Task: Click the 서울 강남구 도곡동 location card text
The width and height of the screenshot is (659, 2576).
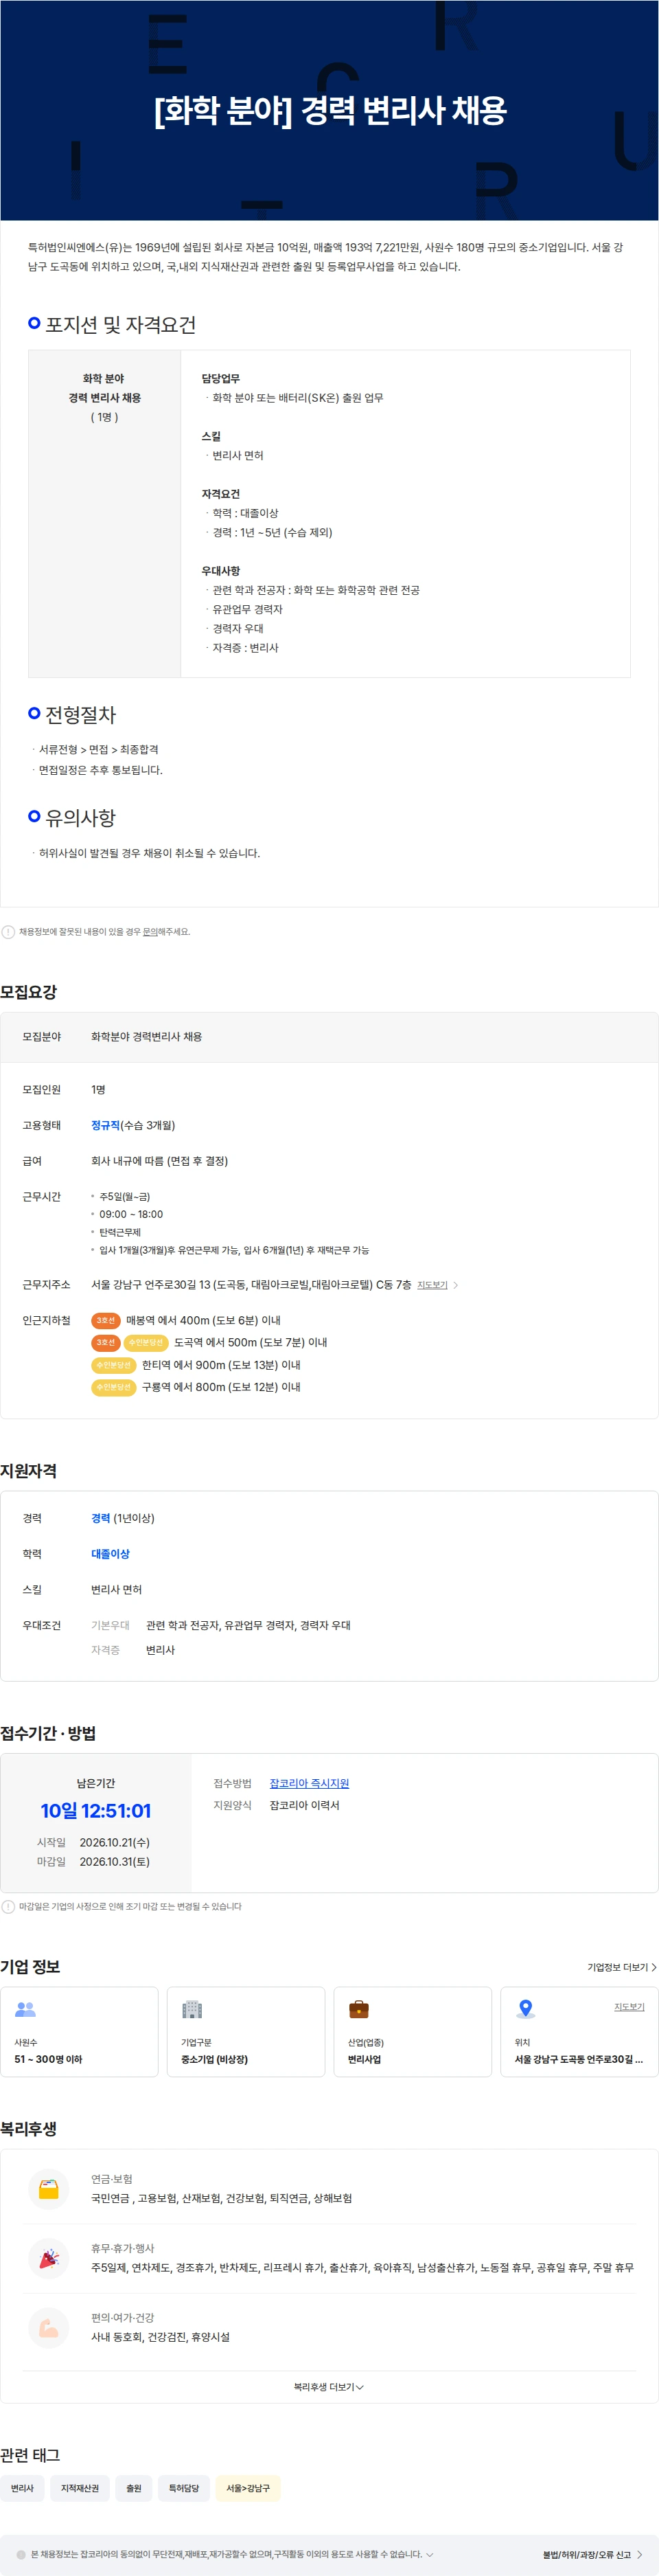Action: pyautogui.click(x=579, y=2059)
